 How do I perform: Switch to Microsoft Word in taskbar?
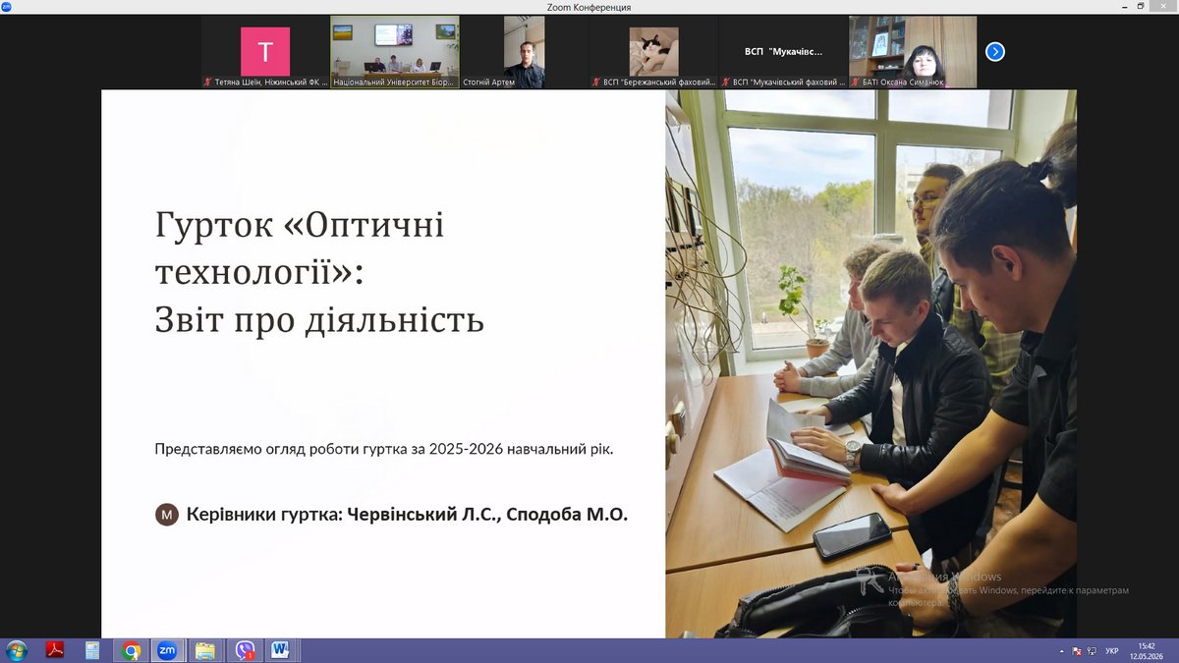point(281,650)
